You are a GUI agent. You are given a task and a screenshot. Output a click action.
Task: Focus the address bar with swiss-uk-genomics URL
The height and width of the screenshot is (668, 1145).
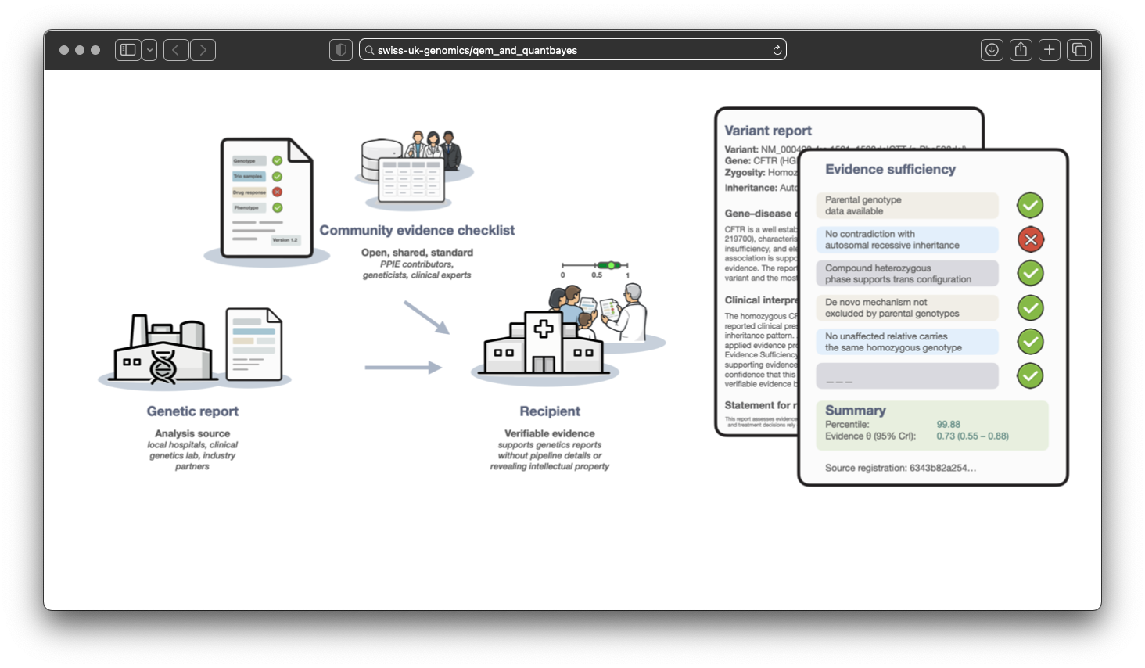tap(572, 50)
